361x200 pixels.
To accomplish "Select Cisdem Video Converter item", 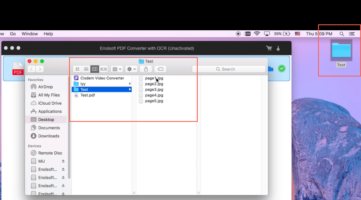I will [x=102, y=78].
